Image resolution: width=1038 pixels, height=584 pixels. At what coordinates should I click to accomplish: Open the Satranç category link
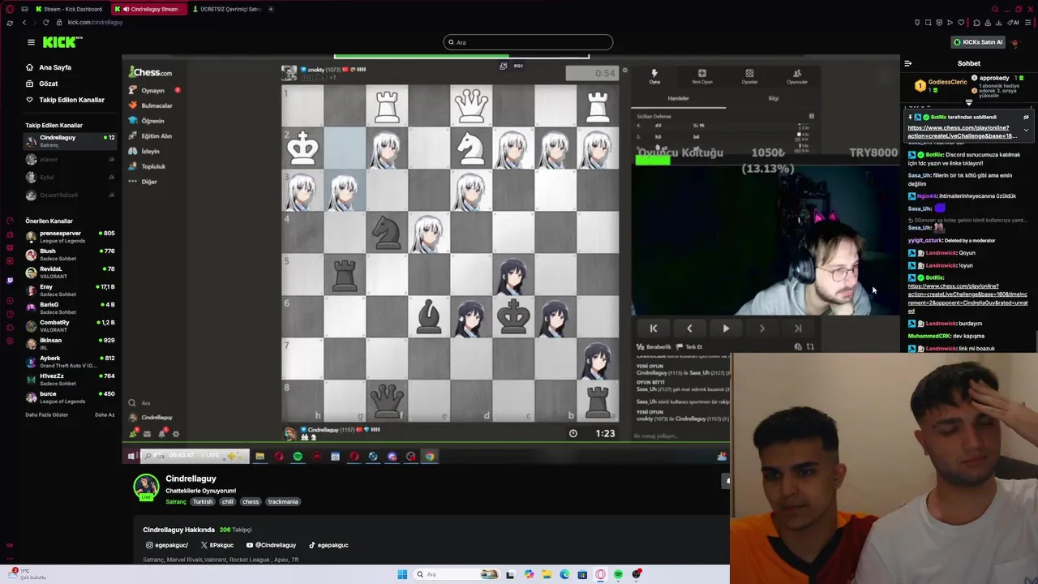pos(176,501)
